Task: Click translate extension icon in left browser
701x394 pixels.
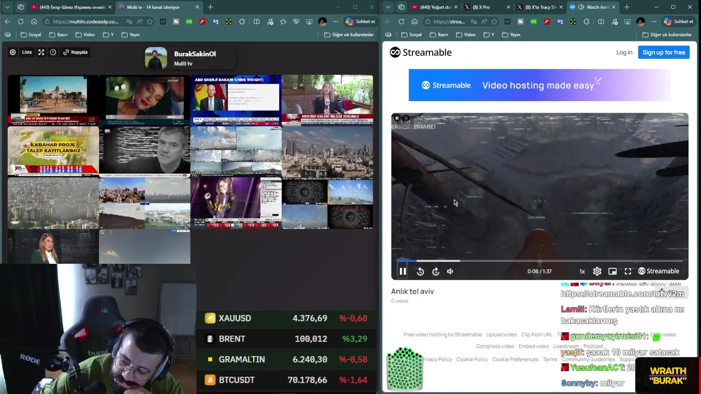Action: (x=215, y=21)
